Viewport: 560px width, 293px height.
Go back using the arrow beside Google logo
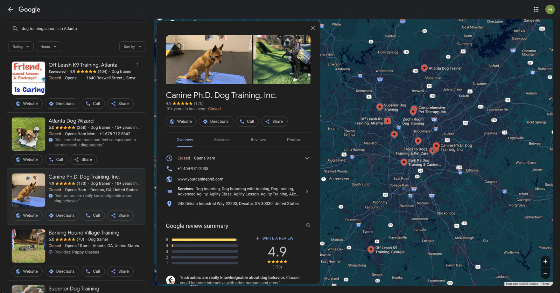click(x=10, y=9)
